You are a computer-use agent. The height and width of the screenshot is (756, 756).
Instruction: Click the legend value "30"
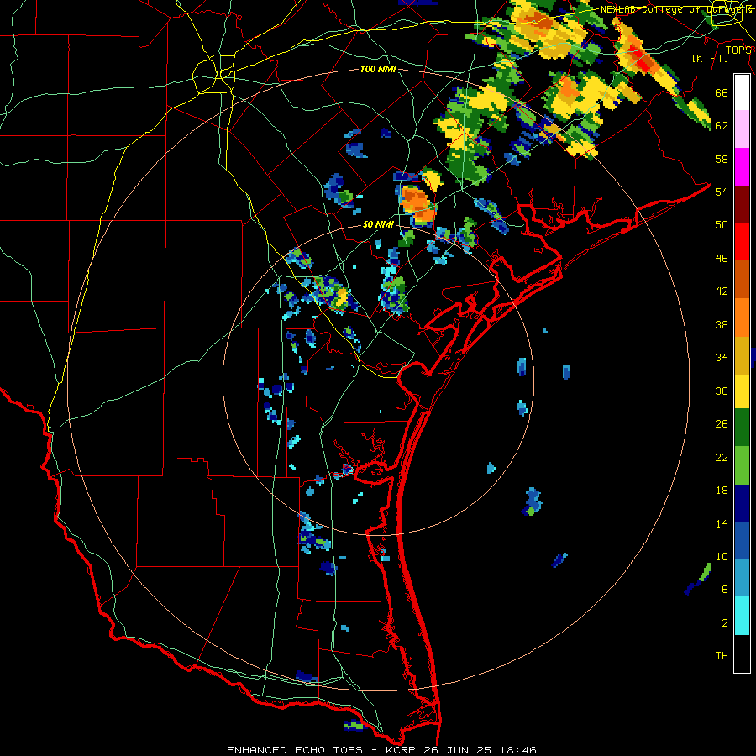click(x=722, y=391)
